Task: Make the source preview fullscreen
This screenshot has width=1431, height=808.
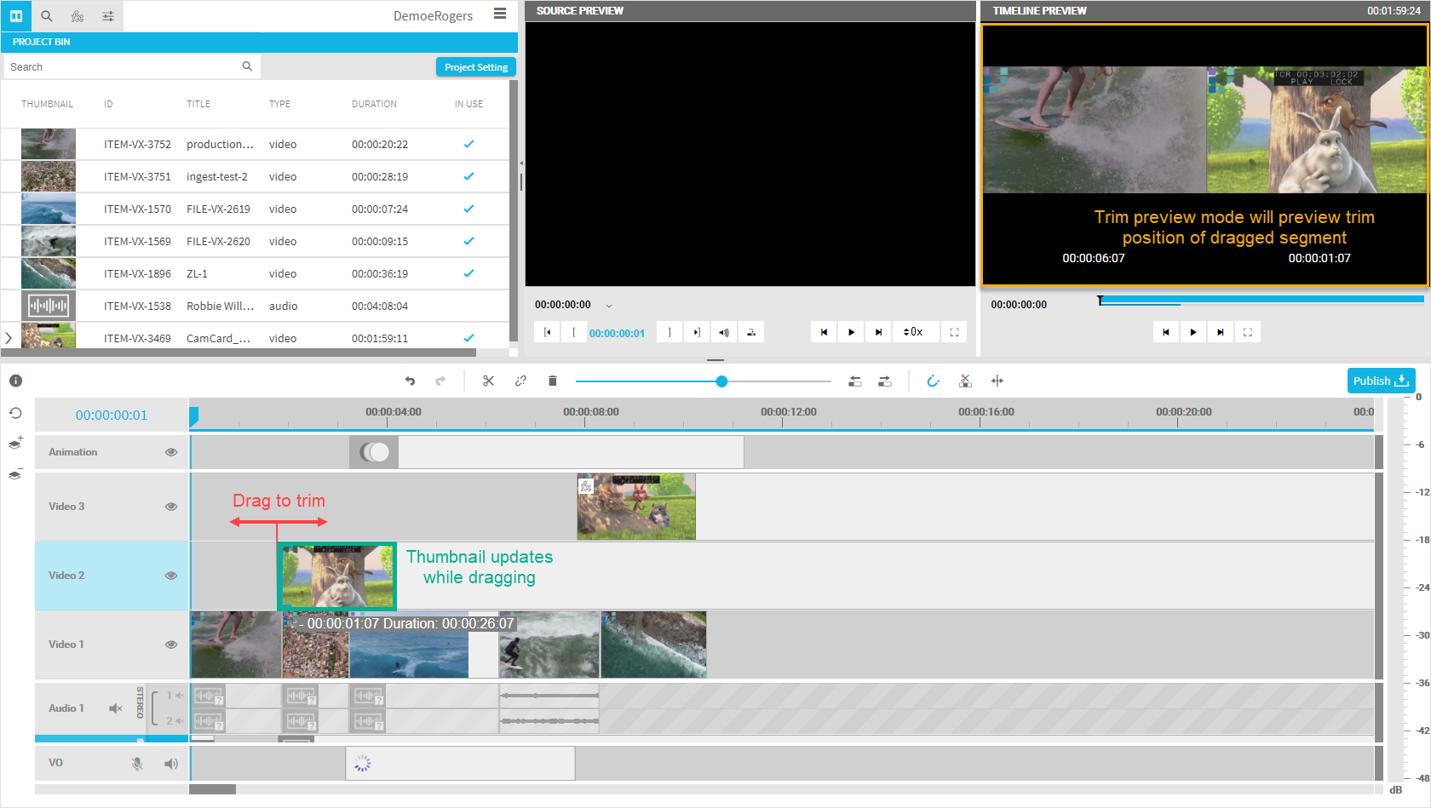Action: click(954, 332)
